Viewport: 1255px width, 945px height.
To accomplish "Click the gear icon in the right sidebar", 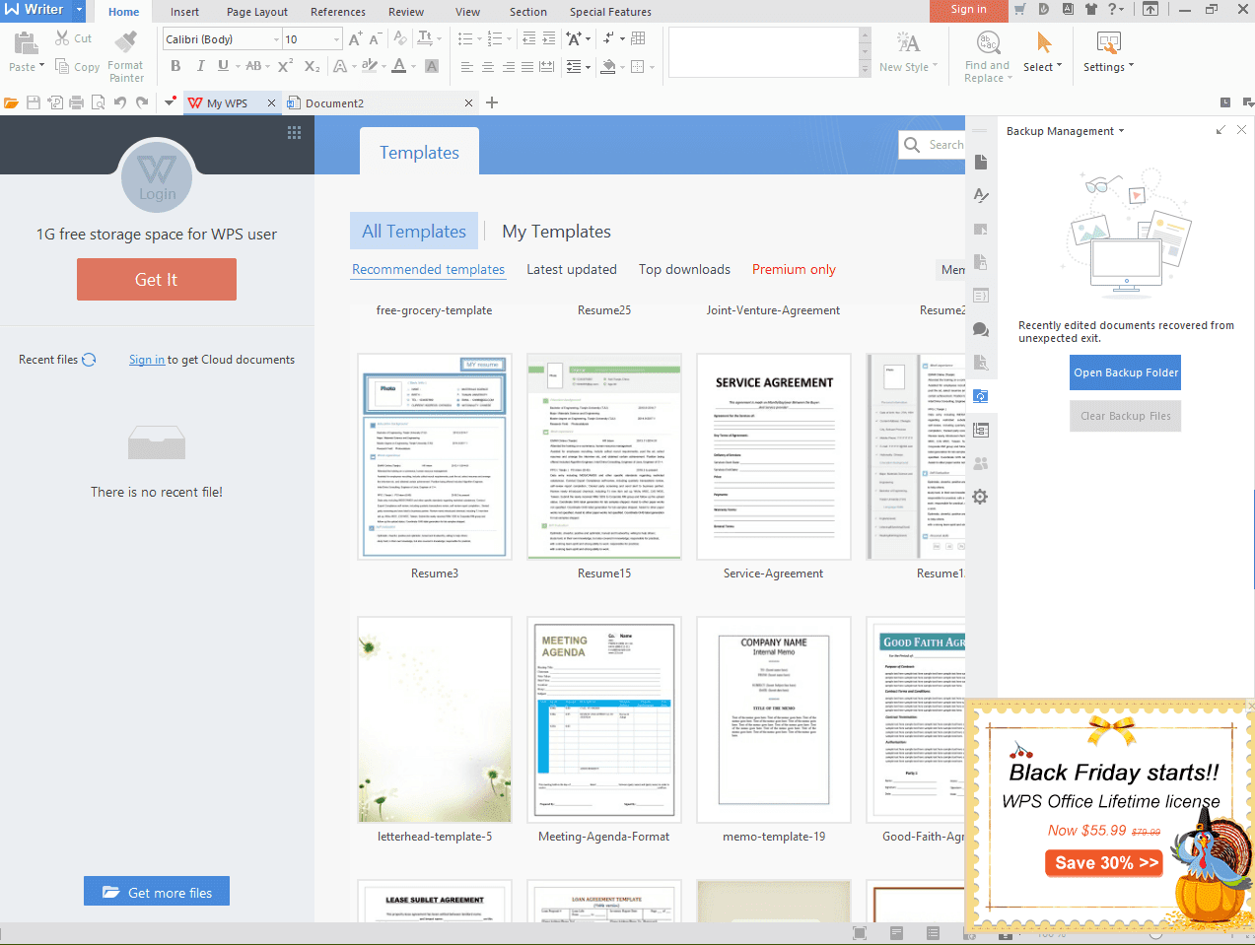I will 980,497.
